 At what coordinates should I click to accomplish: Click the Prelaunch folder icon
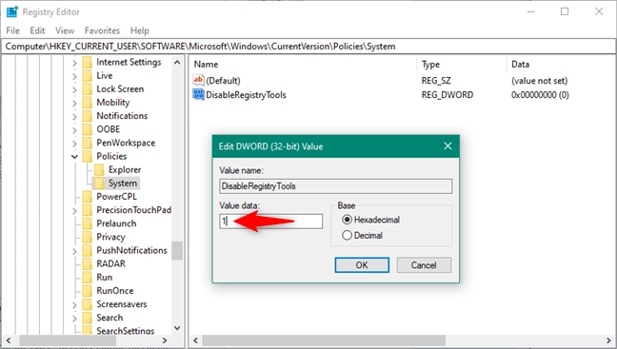[88, 223]
